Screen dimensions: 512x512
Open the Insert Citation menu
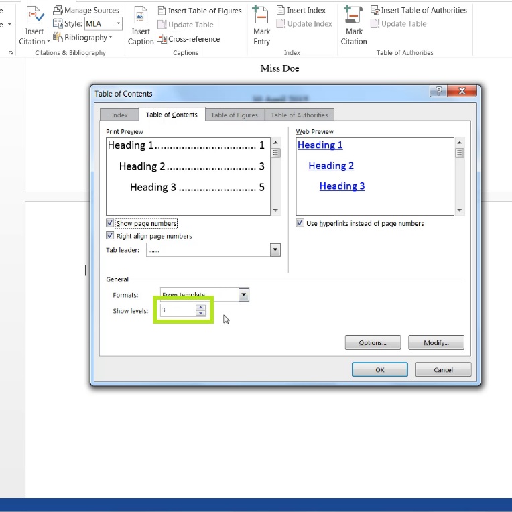pos(34,25)
